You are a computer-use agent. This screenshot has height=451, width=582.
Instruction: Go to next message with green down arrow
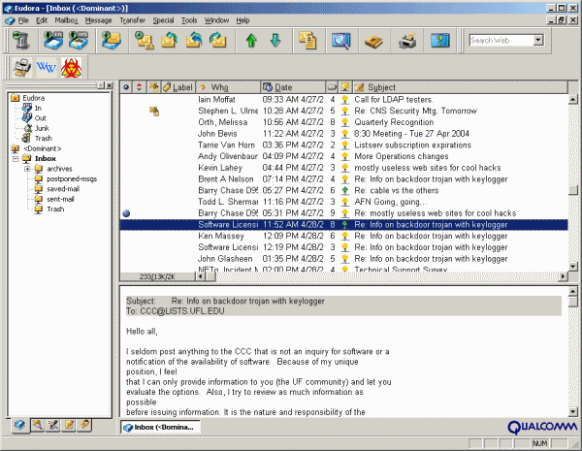275,40
